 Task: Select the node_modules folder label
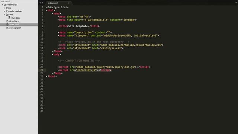16,11
